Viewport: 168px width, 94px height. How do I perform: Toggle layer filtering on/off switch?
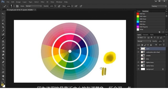[164, 37]
